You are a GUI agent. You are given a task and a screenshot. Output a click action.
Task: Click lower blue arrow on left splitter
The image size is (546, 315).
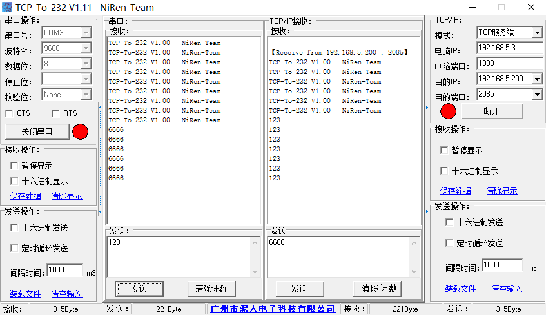coord(101,211)
